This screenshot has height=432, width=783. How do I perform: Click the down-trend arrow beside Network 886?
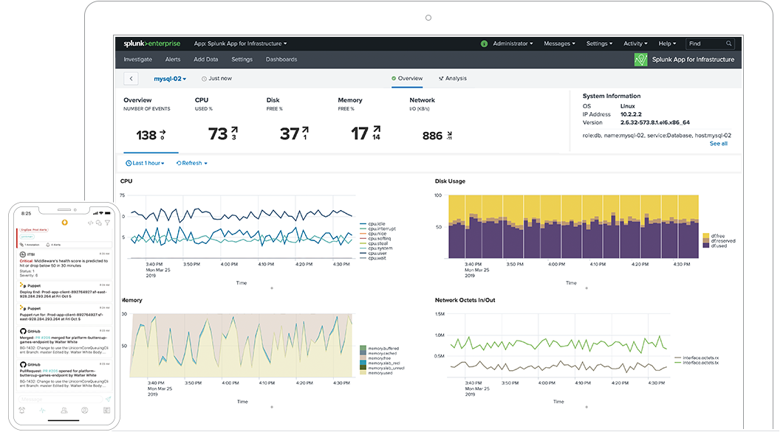(449, 134)
